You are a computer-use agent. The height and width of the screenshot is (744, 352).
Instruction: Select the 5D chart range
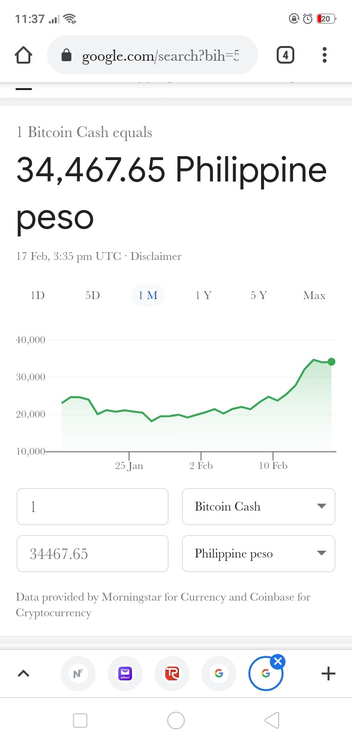coord(92,295)
